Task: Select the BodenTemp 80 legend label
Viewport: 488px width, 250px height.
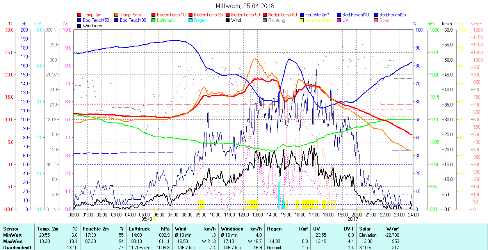Action: pyautogui.click(x=282, y=15)
